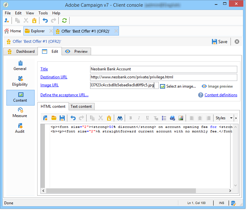Click the copy icon in the main toolbar
The width and height of the screenshot is (252, 220).
click(18, 20)
